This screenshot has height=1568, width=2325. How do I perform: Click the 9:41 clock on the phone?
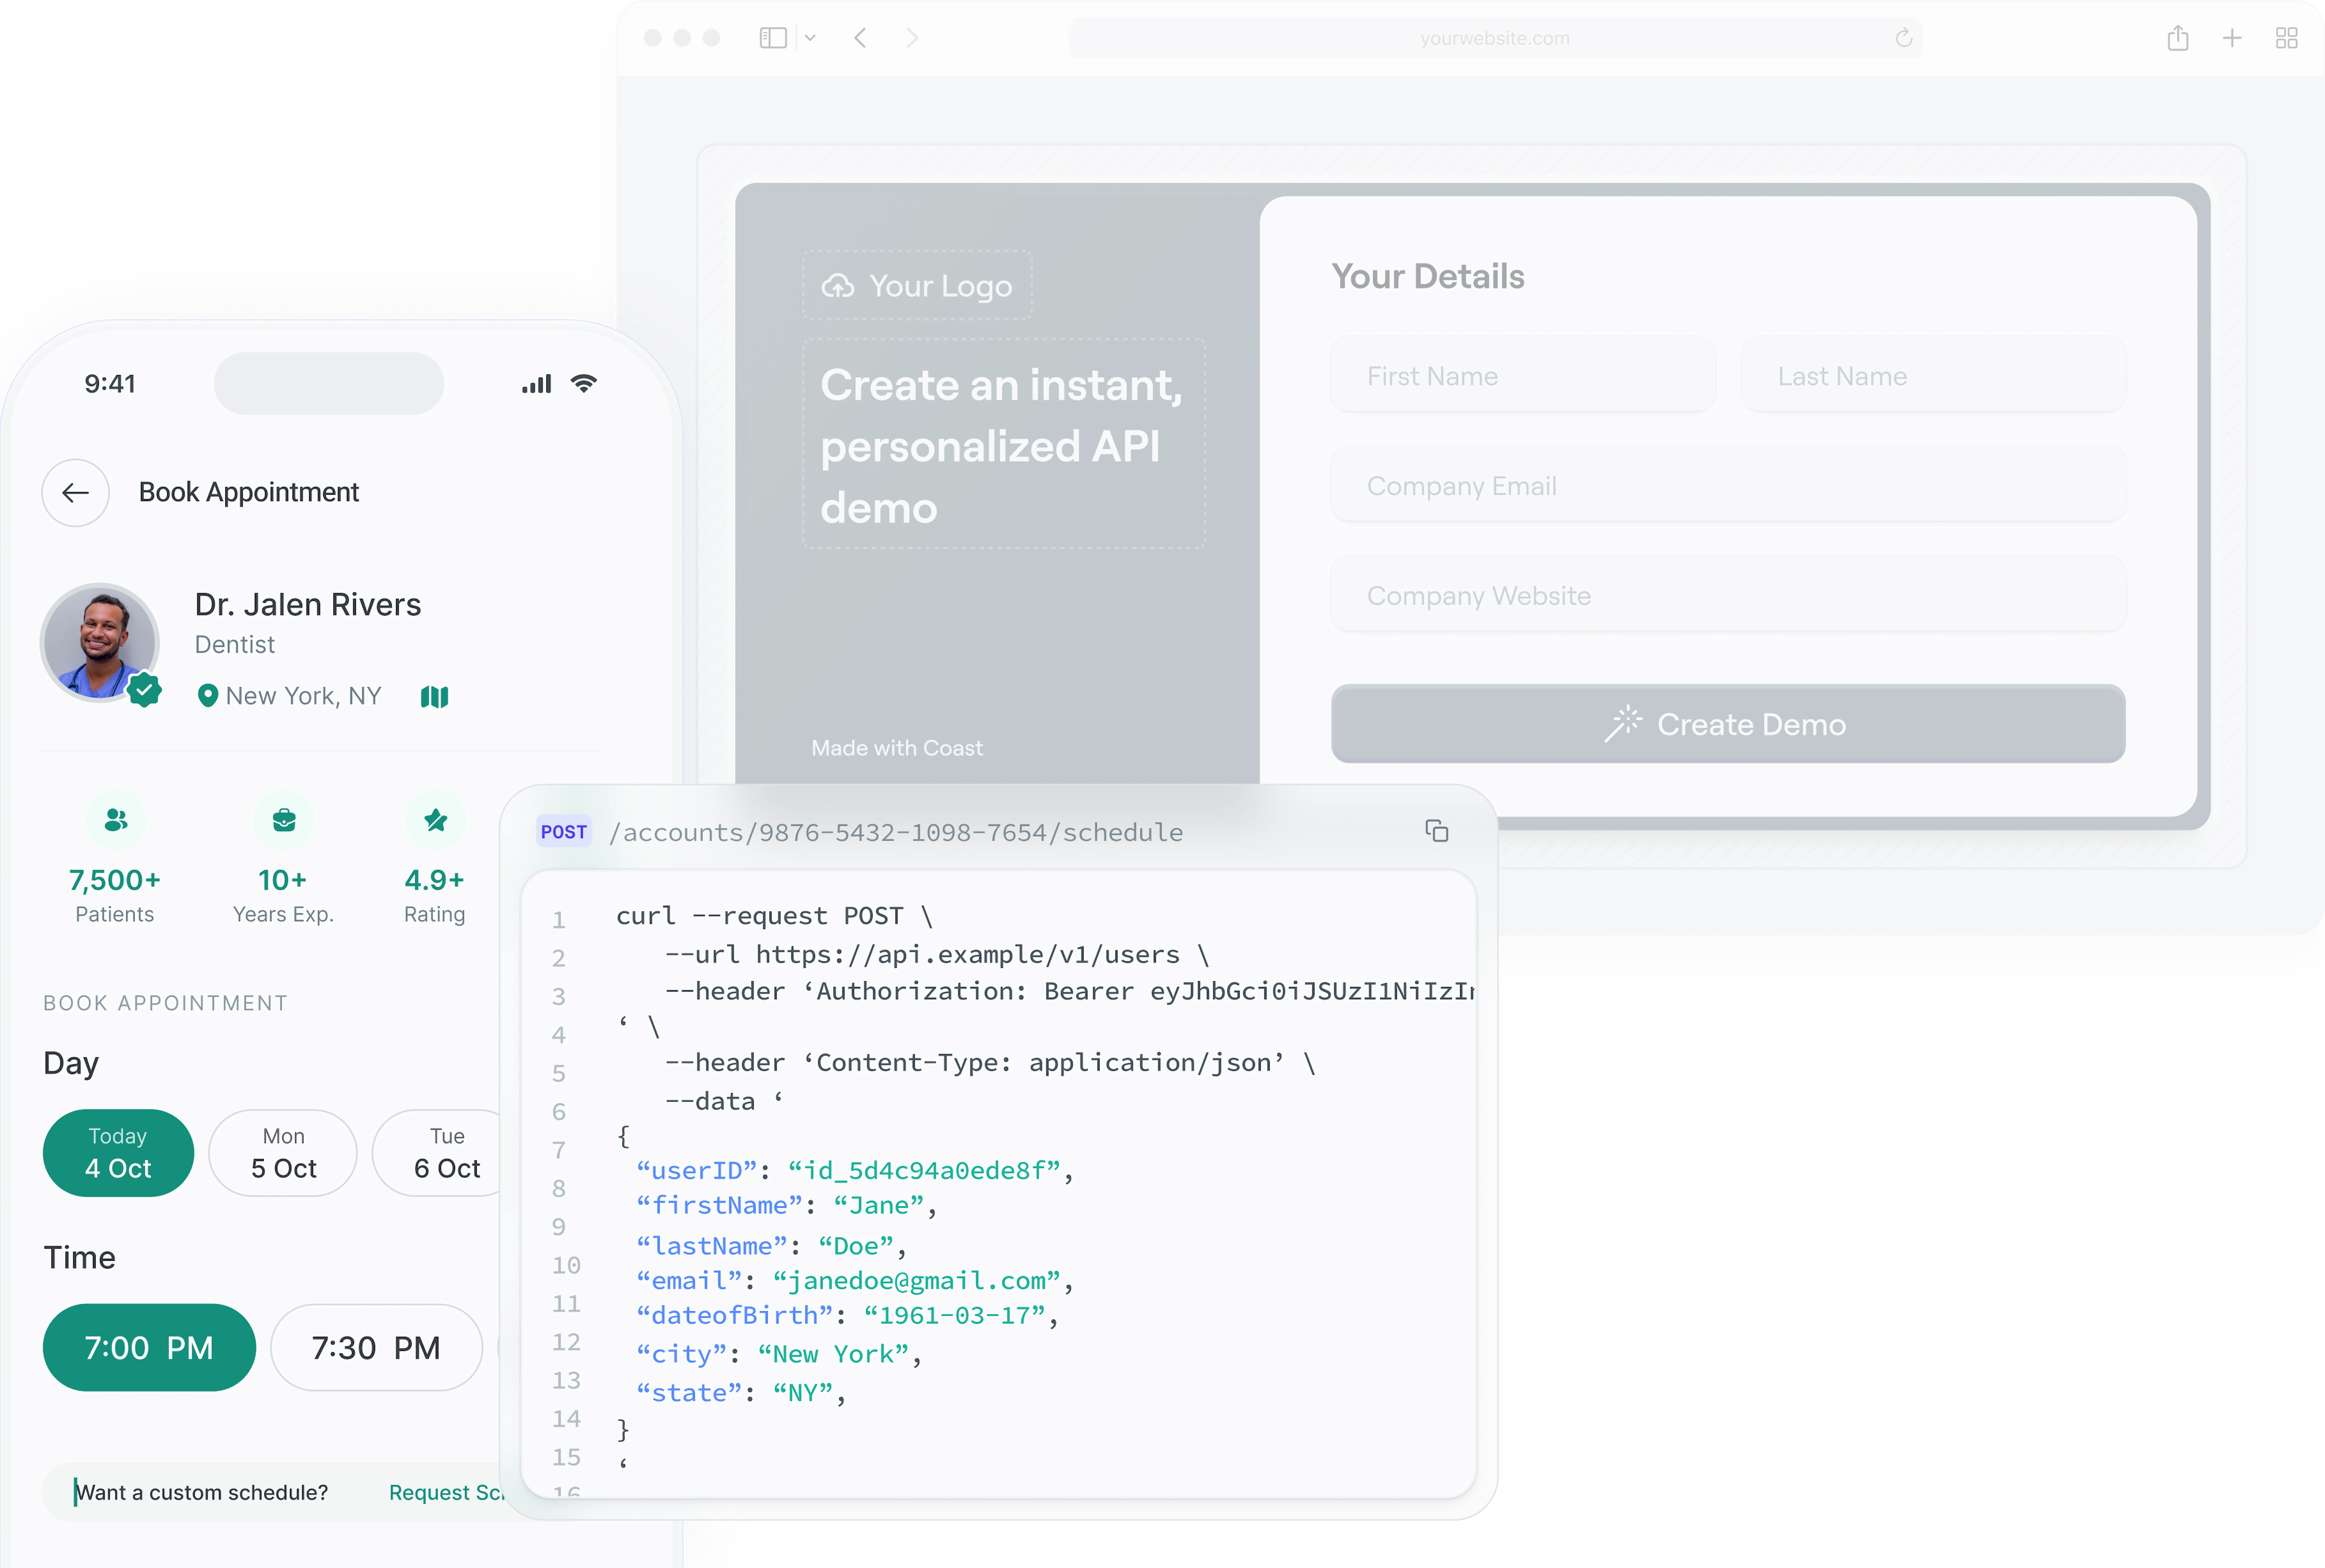point(110,384)
